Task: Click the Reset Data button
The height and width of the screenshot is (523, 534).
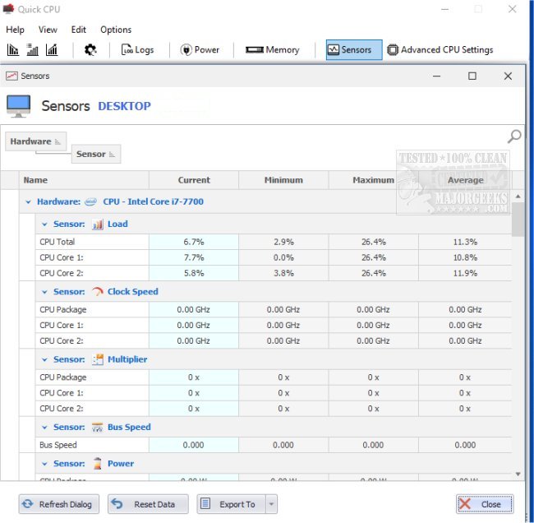Action: click(x=148, y=504)
